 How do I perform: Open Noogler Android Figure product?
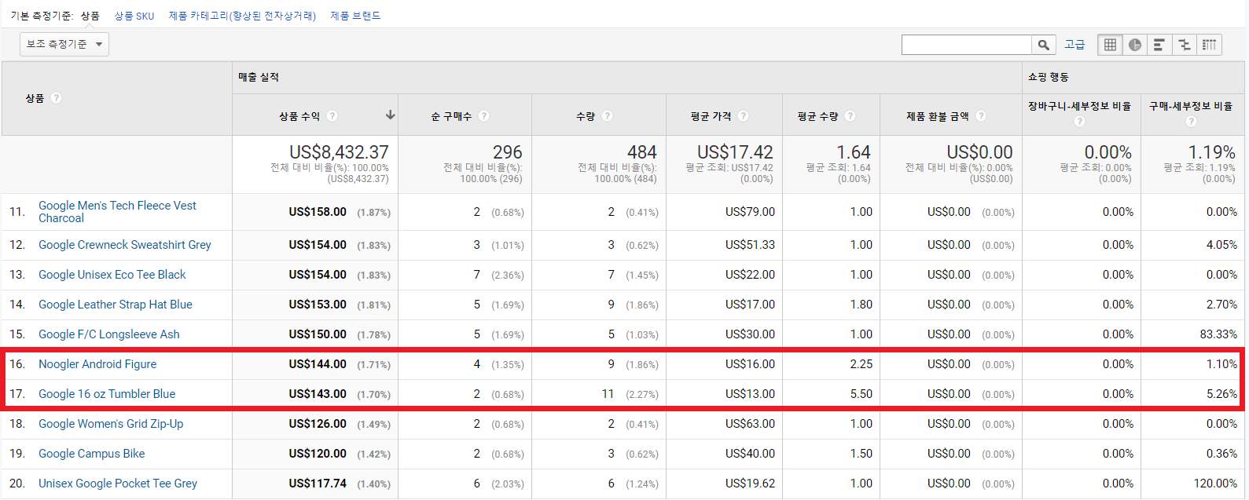(97, 364)
